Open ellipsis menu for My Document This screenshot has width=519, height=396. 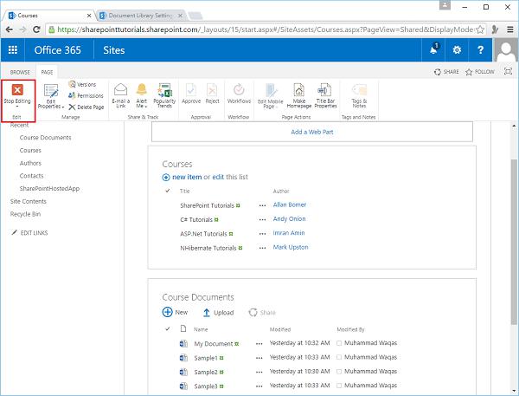pyautogui.click(x=259, y=344)
